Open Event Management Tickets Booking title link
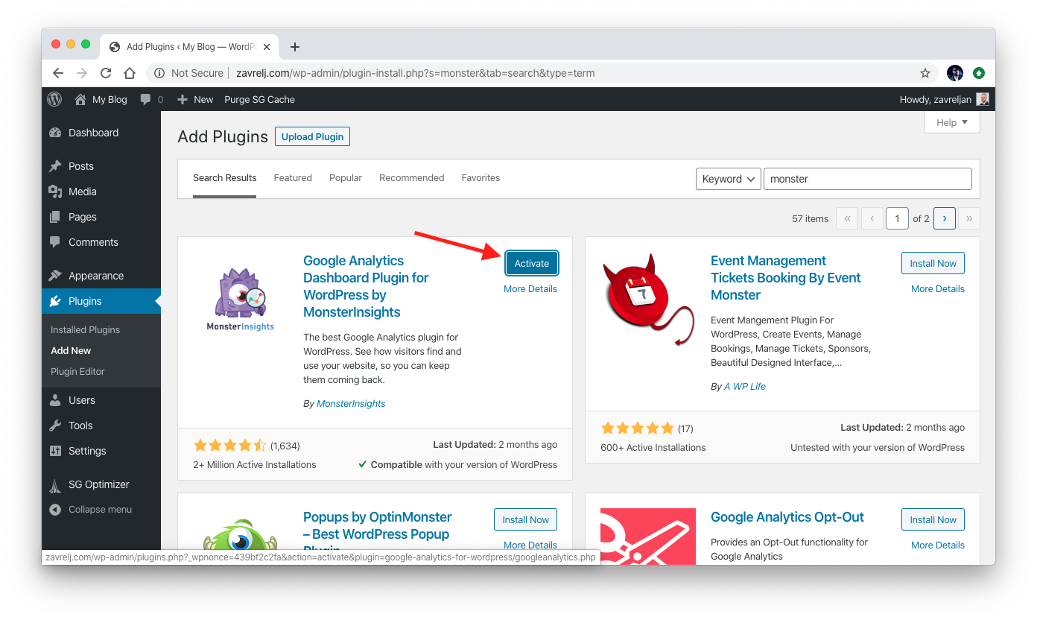 pyautogui.click(x=785, y=277)
